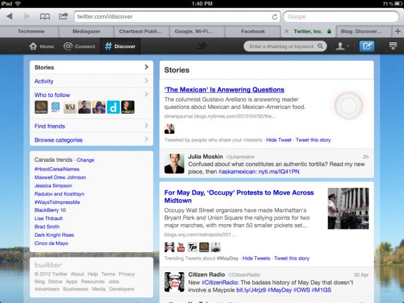Screen dimensions: 404x303
Task: Open the Cinco de Mayo trend
Action: (x=52, y=243)
